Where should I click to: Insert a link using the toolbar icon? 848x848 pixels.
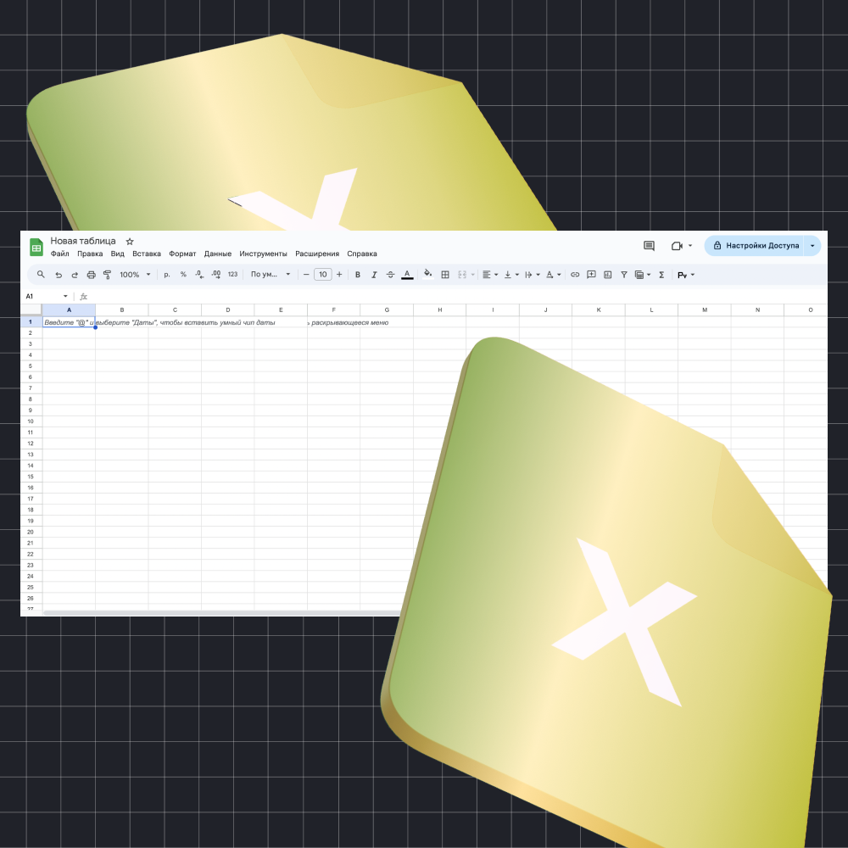[574, 275]
